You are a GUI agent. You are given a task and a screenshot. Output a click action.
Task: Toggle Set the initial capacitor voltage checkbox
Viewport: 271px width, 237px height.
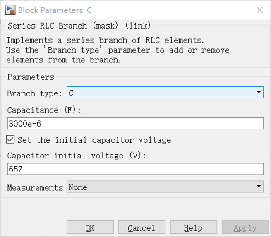pyautogui.click(x=11, y=140)
